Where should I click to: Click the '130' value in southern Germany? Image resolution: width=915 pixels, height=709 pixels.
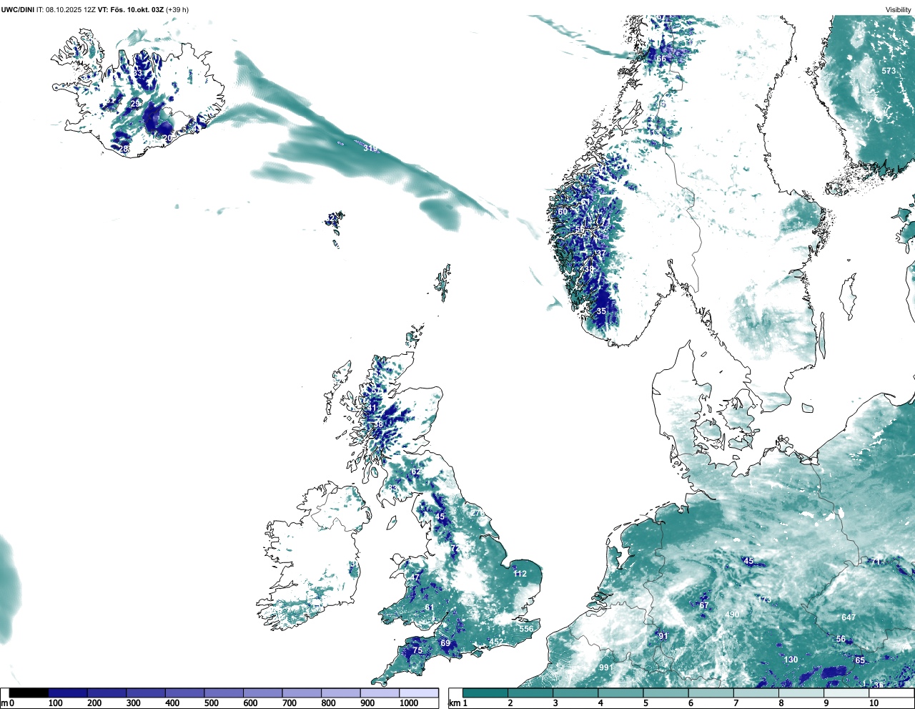coord(791,660)
